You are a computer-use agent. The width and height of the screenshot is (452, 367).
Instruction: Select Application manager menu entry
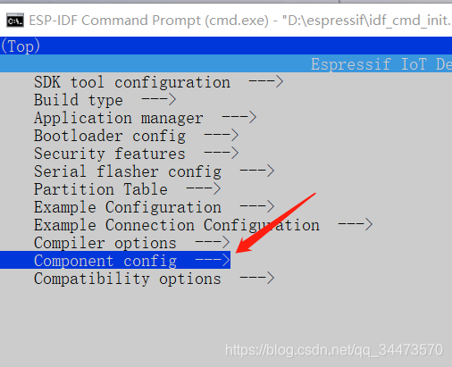145,118
